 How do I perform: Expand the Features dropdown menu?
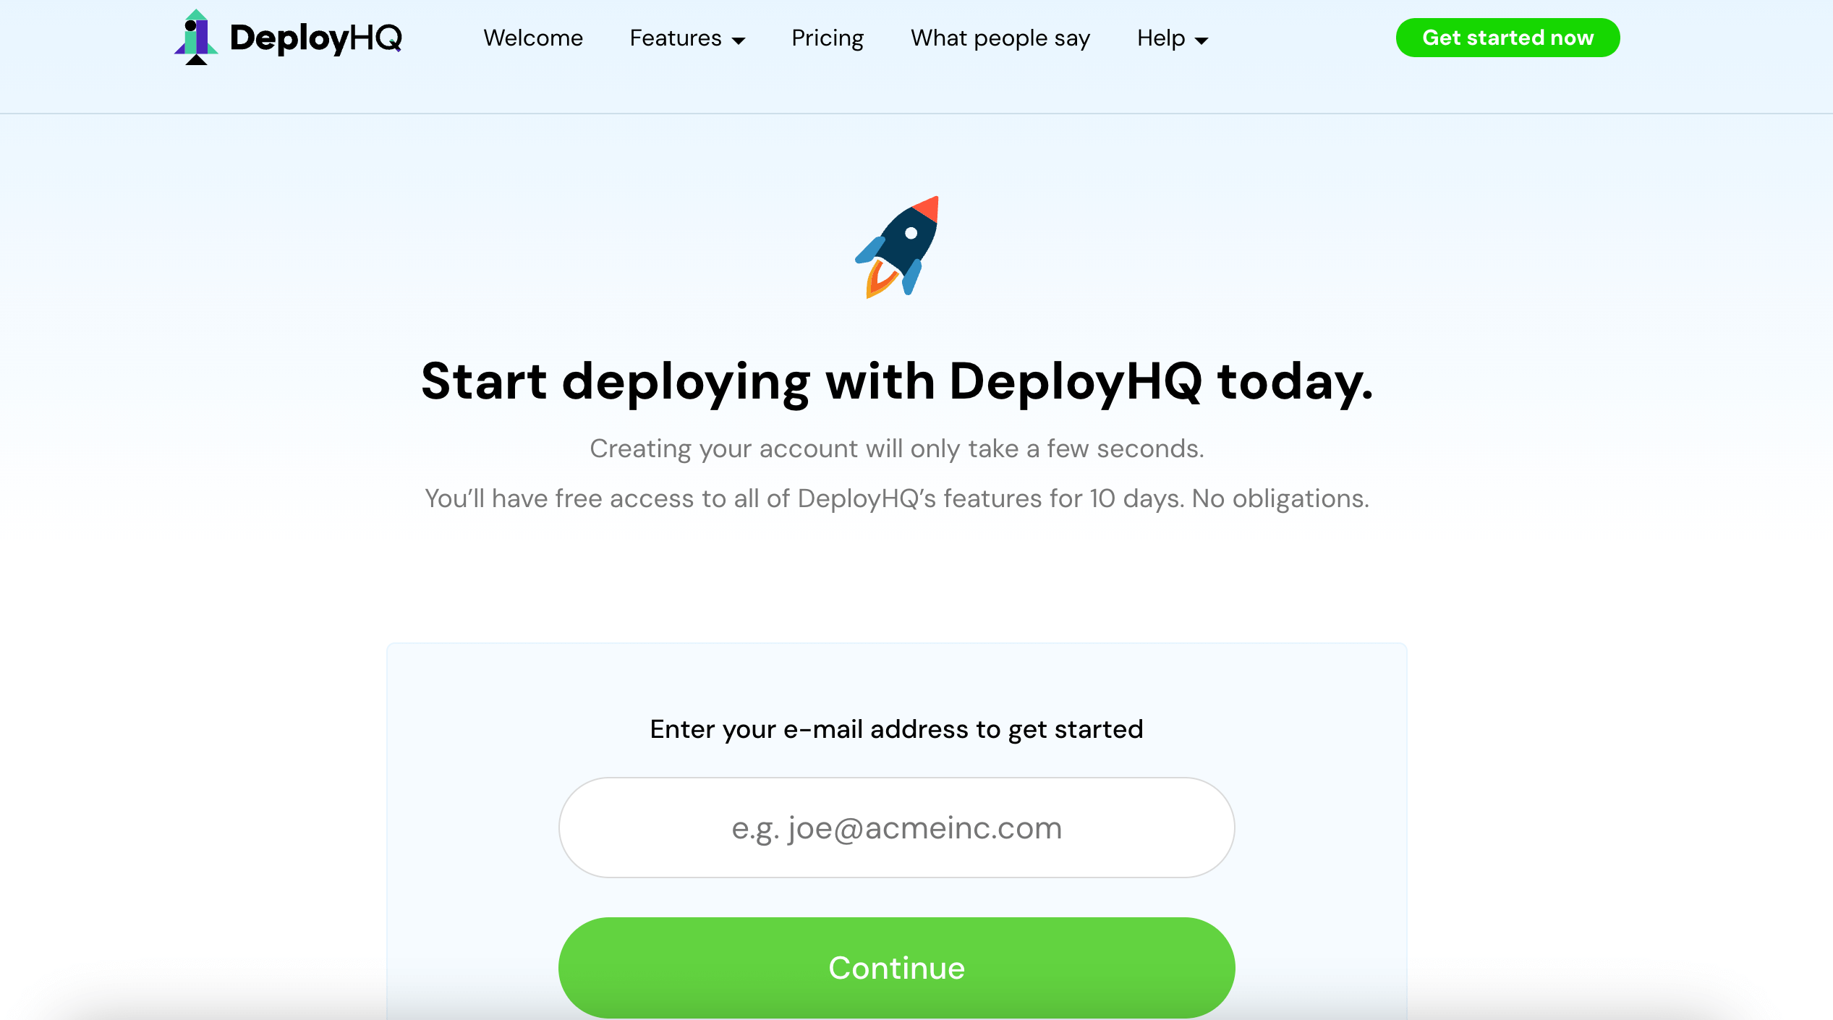(x=686, y=38)
